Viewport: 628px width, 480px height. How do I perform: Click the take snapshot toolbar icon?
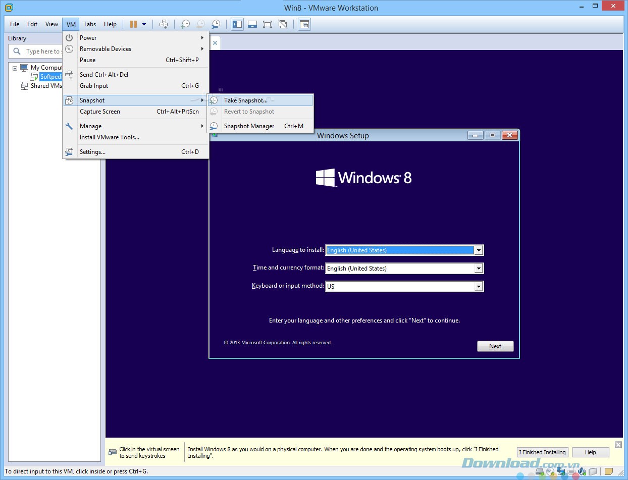point(186,24)
